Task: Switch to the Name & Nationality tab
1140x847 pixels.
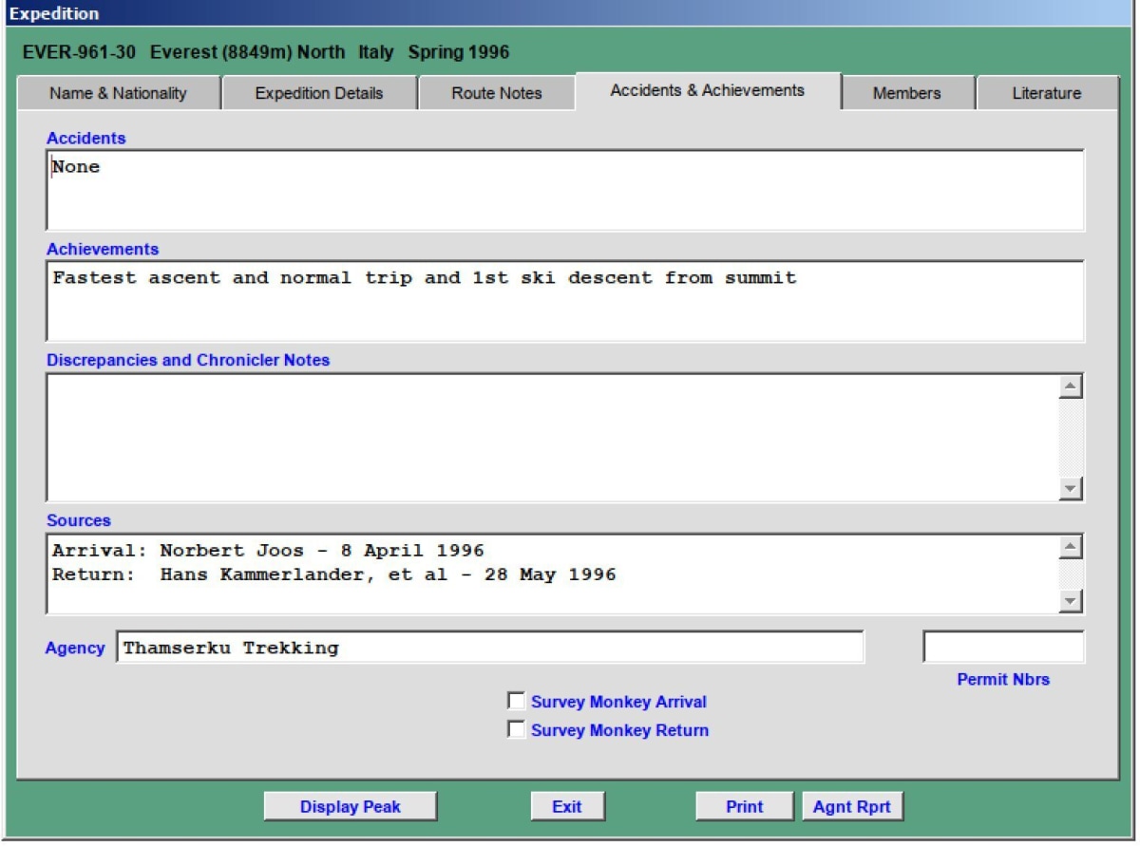Action: (118, 93)
